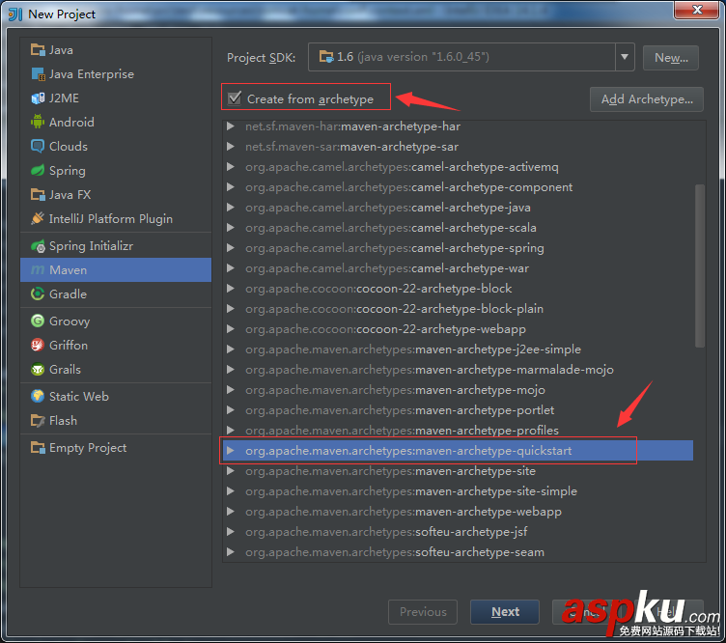Toggle the Create from archetype checkbox

point(235,98)
